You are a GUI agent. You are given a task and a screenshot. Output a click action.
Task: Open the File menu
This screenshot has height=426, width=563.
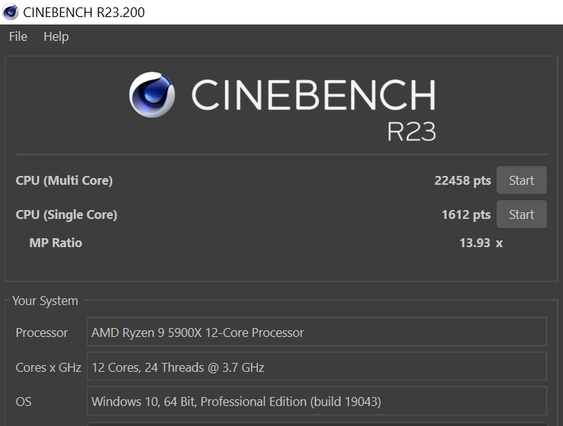[x=18, y=36]
